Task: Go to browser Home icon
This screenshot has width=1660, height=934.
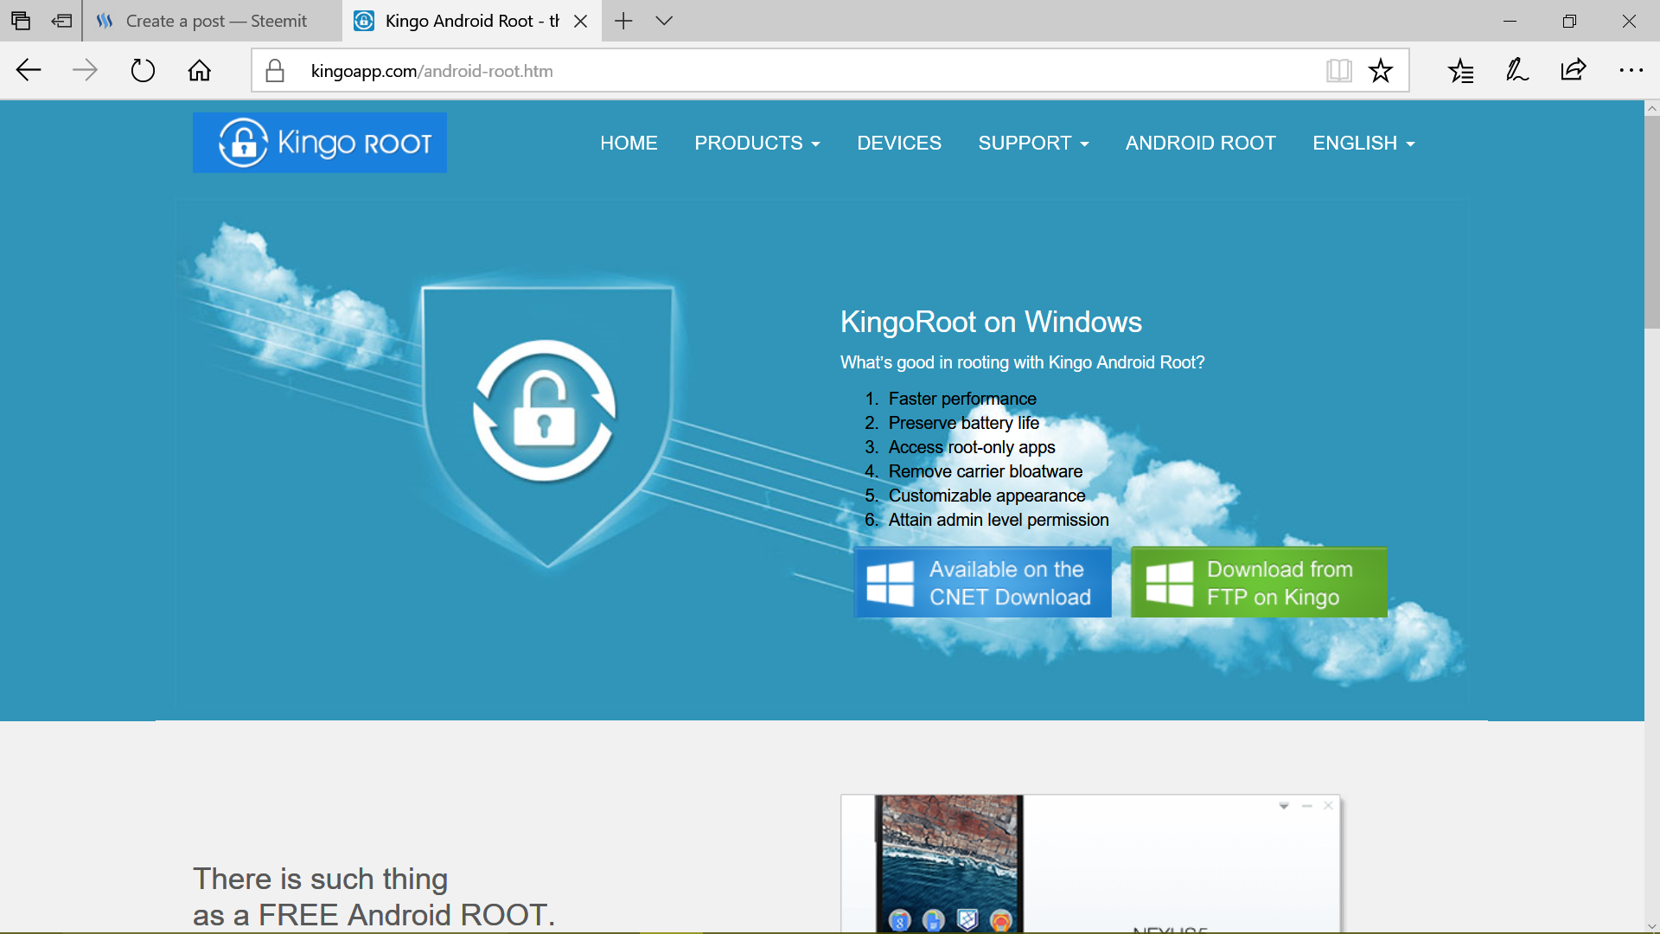Action: [200, 70]
